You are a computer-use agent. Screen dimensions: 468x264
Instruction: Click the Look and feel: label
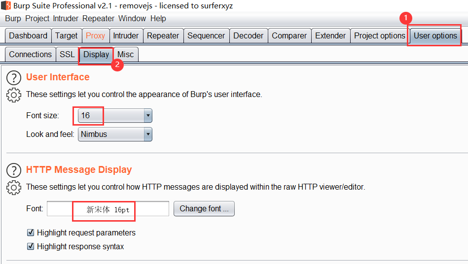pyautogui.click(x=50, y=134)
